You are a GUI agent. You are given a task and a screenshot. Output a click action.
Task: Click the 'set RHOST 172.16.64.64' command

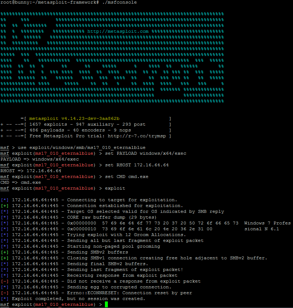(137, 165)
